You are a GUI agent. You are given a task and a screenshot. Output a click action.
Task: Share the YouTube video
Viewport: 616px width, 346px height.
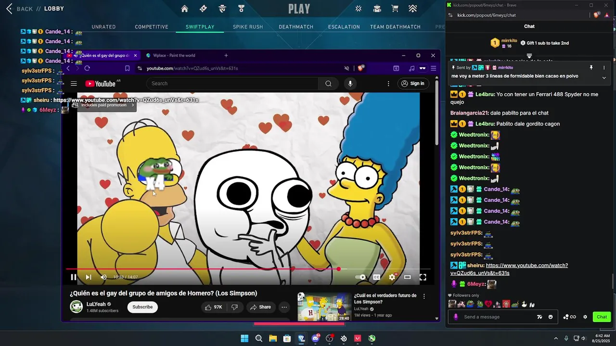(260, 307)
